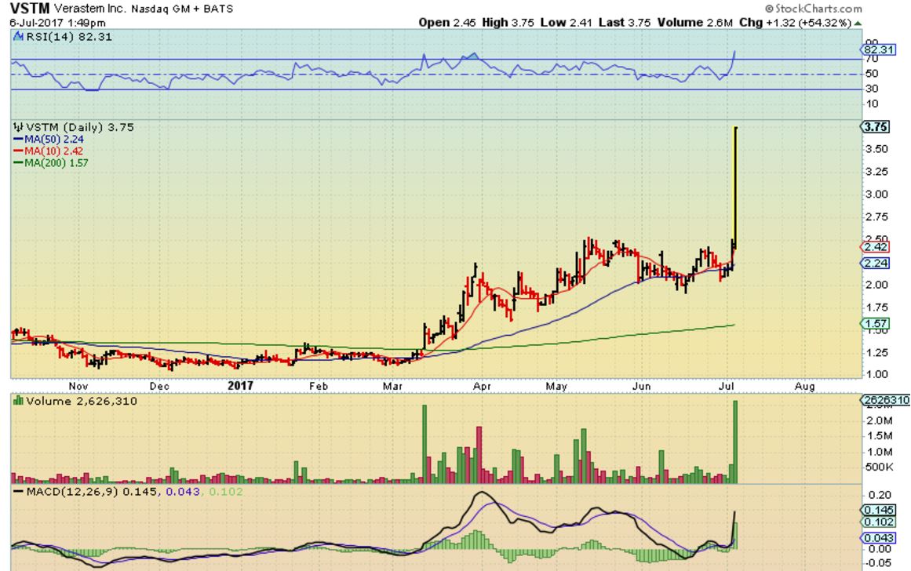The width and height of the screenshot is (911, 571).
Task: Click the -0.05 MACD axis label
Action: pos(879,563)
